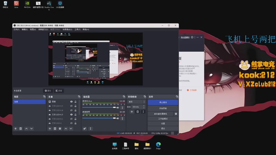Click the sources list vertical scrollbar

79,107
